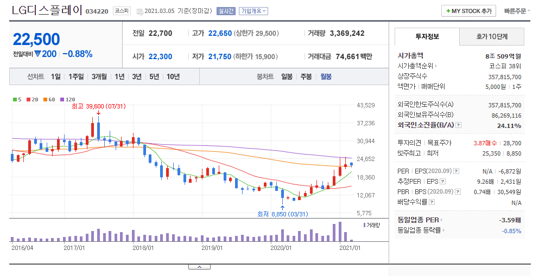The height and width of the screenshot is (276, 539).
Task: Click the 코스피 38위 ranking value
Action: 505,66
